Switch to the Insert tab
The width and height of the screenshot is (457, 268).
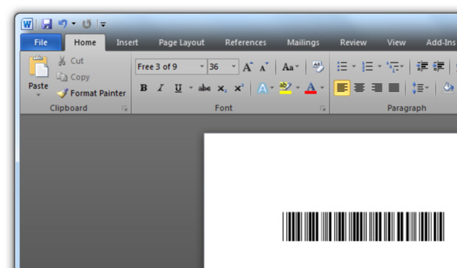click(x=127, y=43)
